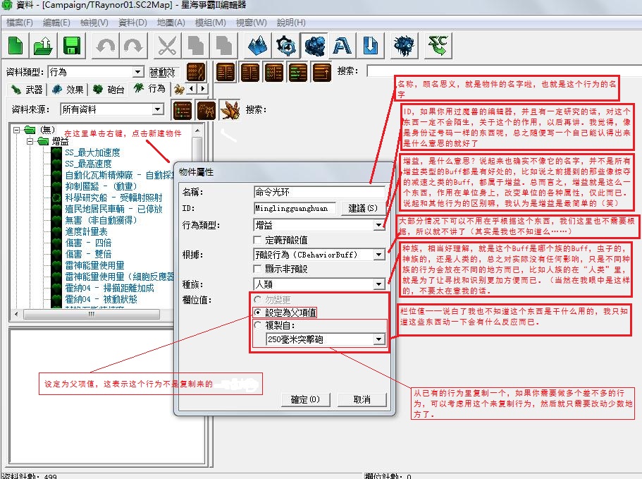Open the 檔案(F) menu
Screen dimensions: 642x479
click(19, 23)
